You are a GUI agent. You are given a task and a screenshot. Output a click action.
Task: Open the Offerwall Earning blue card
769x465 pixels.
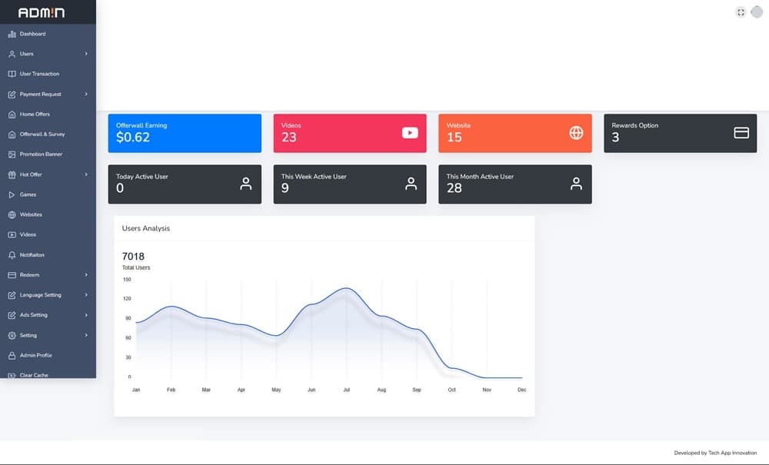coord(185,133)
